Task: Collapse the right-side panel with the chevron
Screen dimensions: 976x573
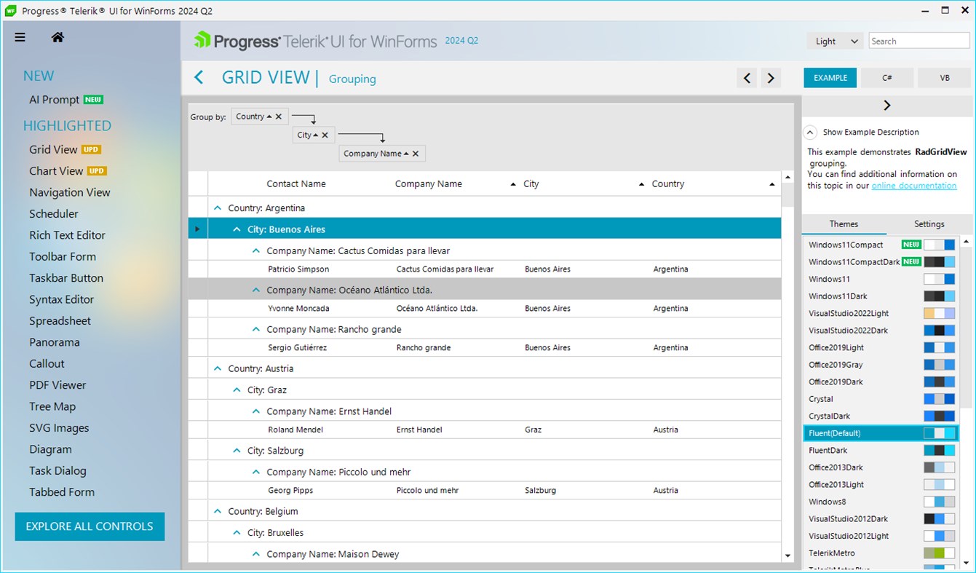Action: point(886,106)
